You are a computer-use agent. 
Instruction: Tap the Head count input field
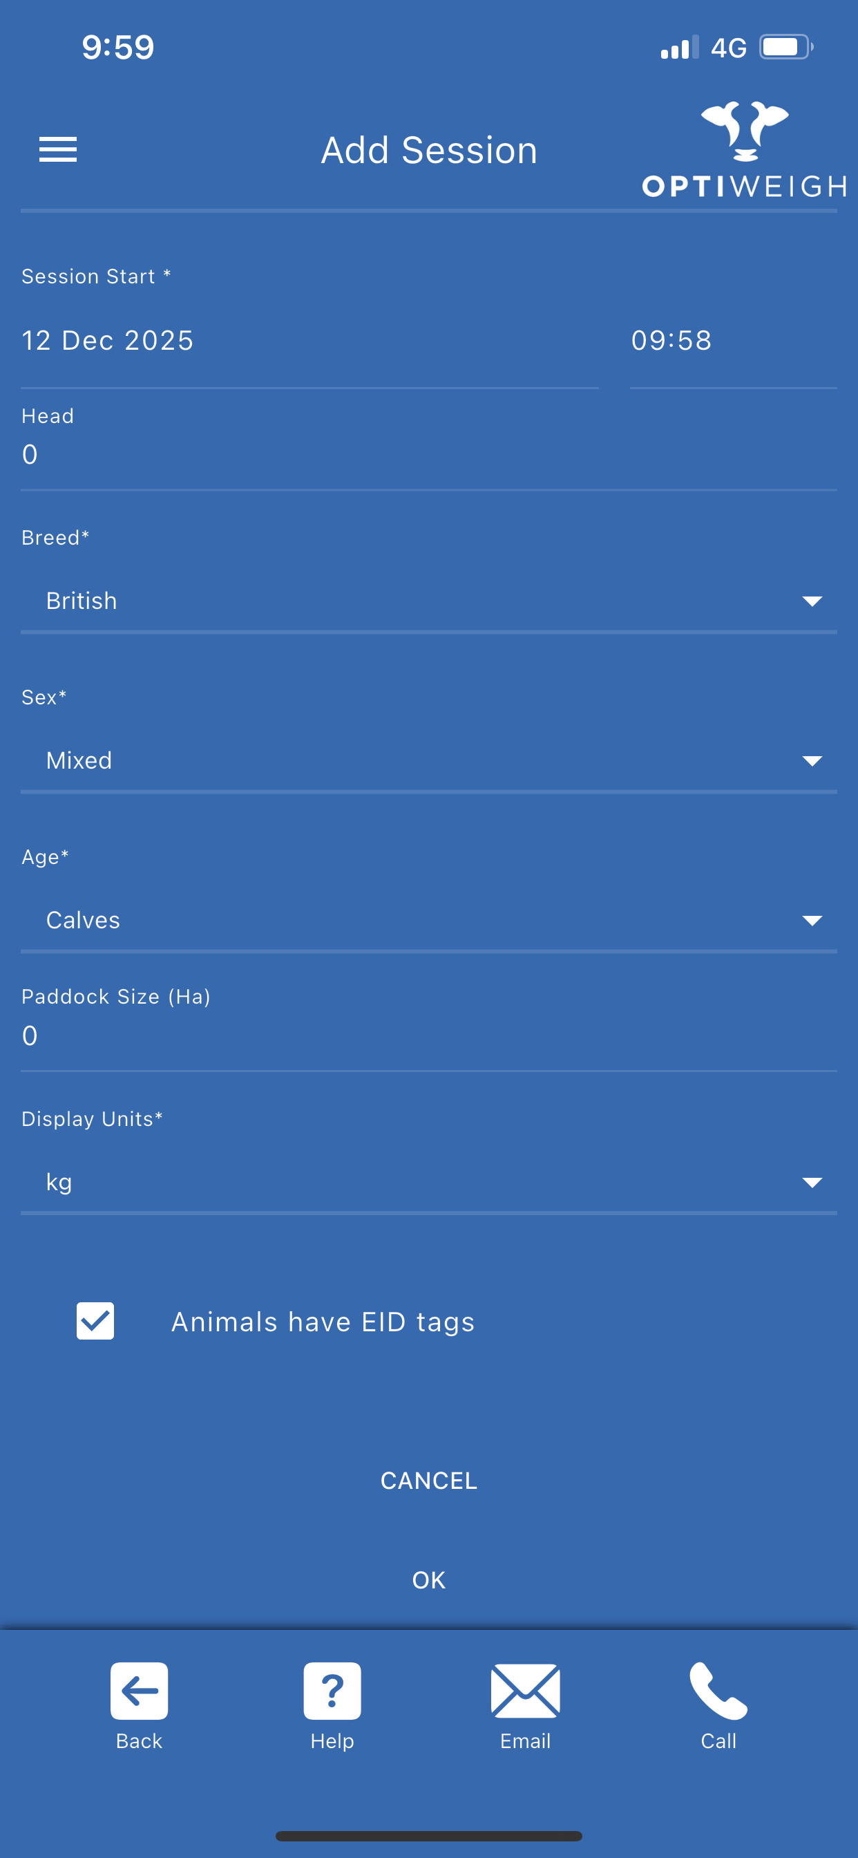click(x=428, y=454)
